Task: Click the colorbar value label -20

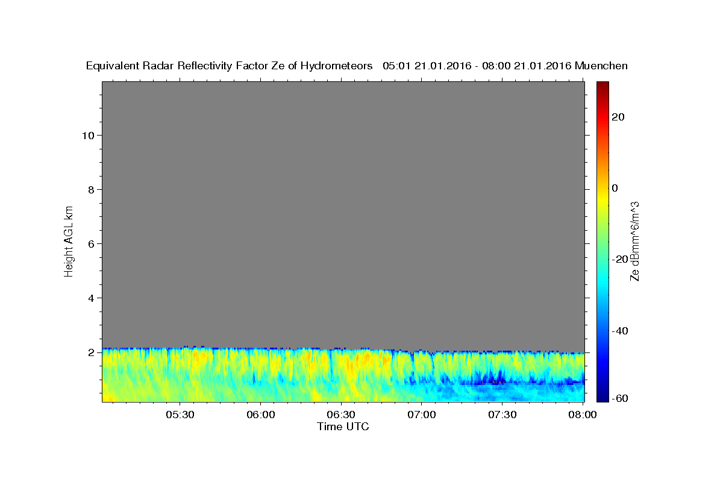Action: click(x=621, y=260)
